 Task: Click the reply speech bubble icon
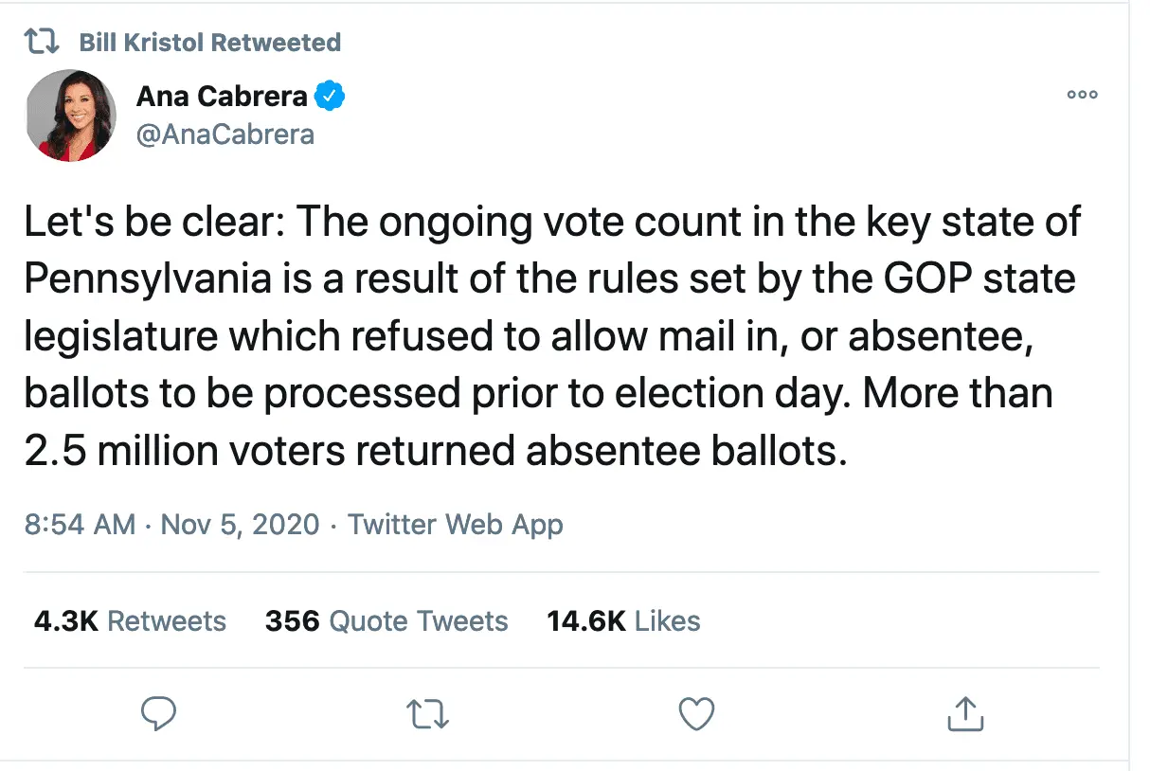[160, 713]
